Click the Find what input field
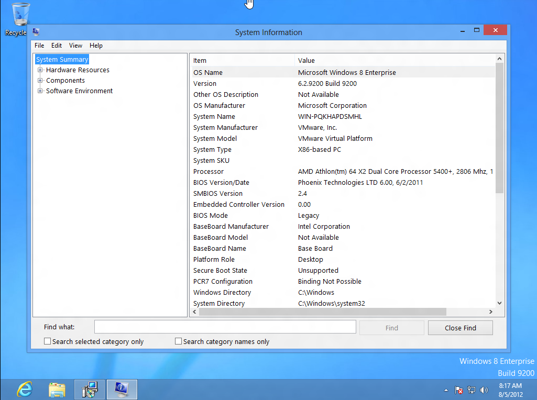537x400 pixels. click(225, 327)
